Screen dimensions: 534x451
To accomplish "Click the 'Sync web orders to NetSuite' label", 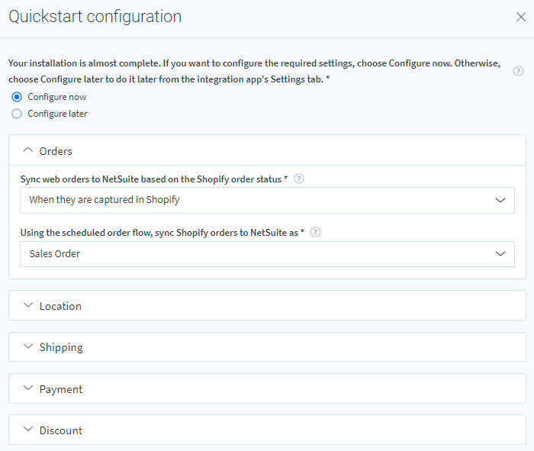I will (154, 179).
